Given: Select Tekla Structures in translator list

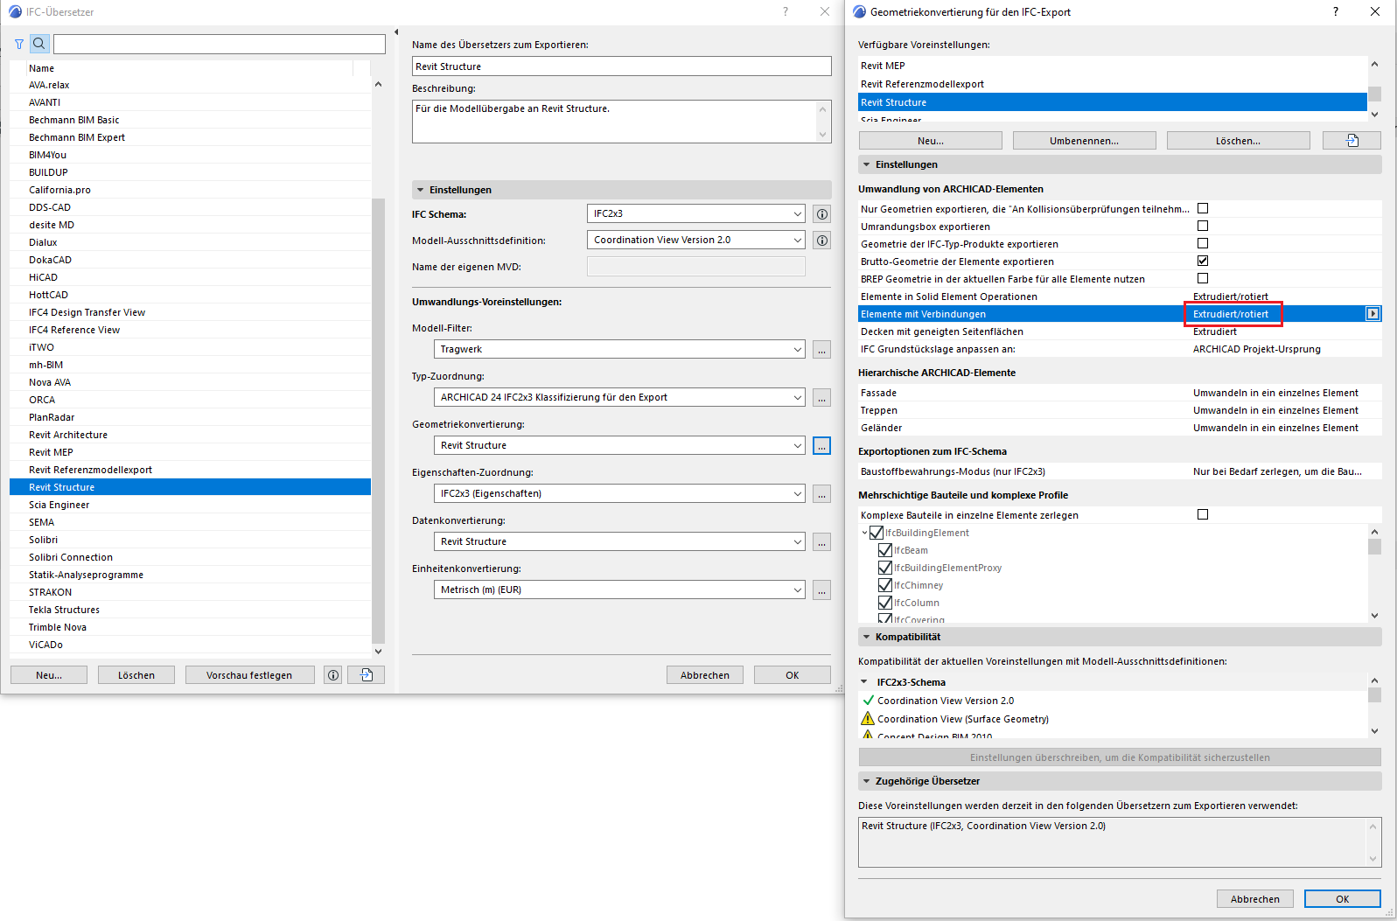Looking at the screenshot, I should (x=64, y=610).
